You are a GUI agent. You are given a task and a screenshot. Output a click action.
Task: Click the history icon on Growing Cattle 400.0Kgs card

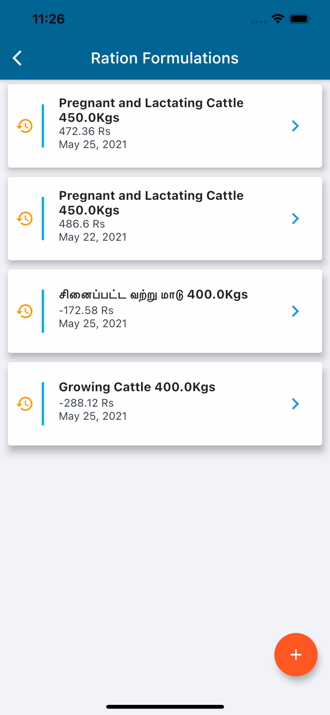[x=24, y=404]
